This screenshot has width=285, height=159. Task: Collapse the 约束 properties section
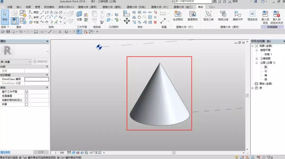click(x=47, y=66)
